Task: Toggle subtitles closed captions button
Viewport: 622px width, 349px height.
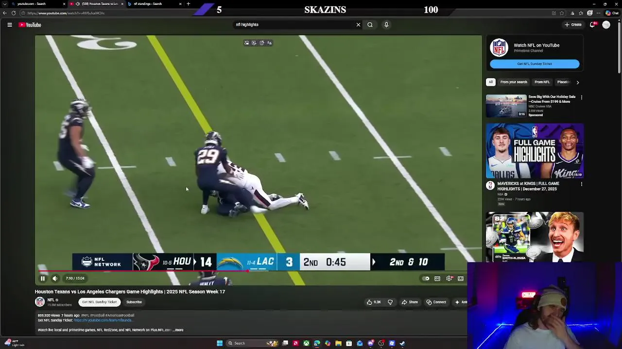Action: [x=437, y=278]
